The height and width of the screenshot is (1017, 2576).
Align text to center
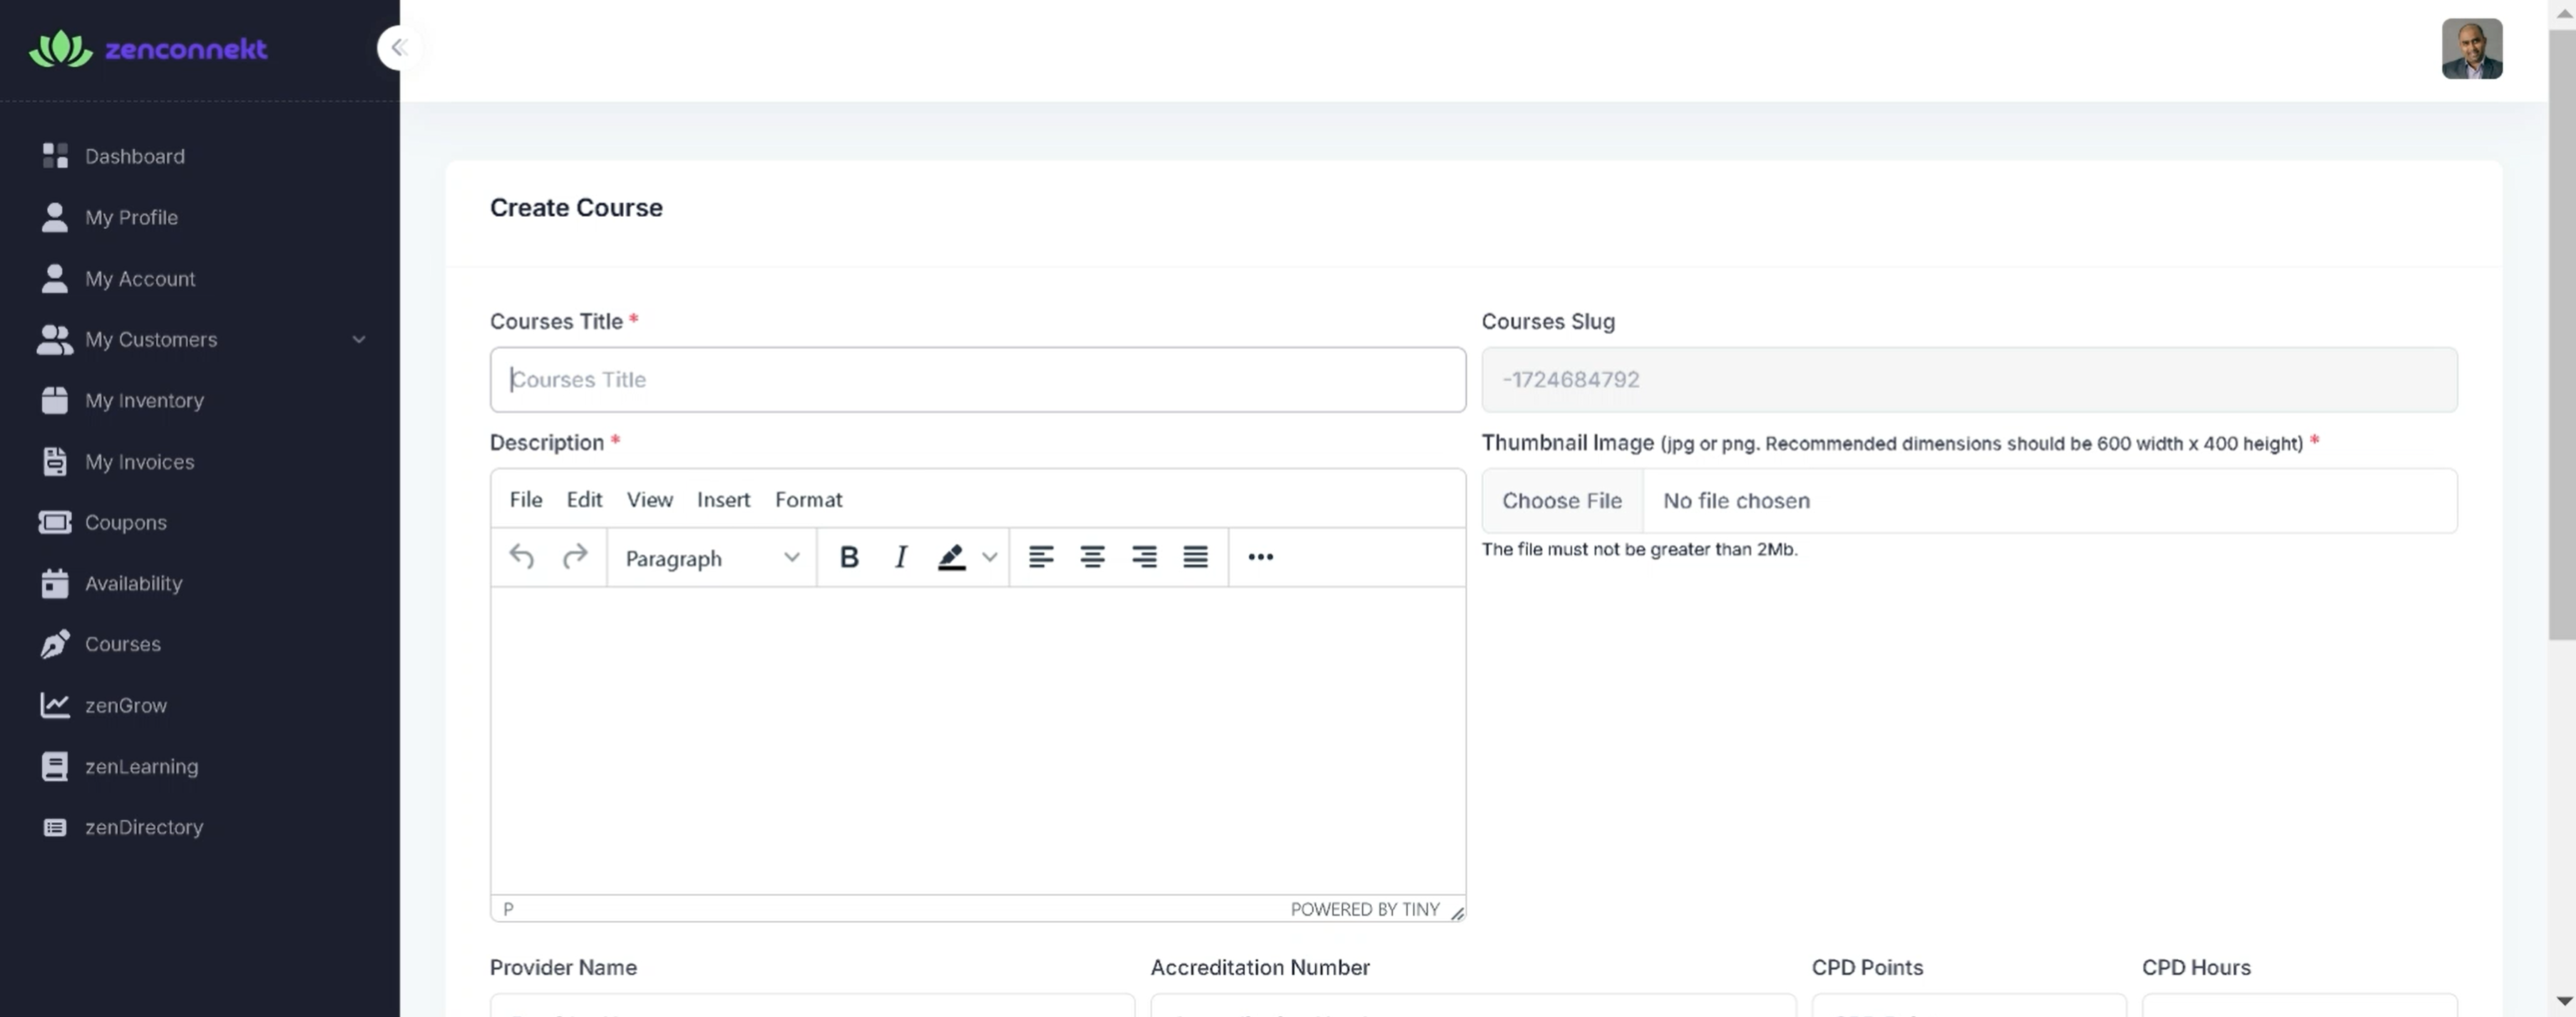coord(1092,557)
